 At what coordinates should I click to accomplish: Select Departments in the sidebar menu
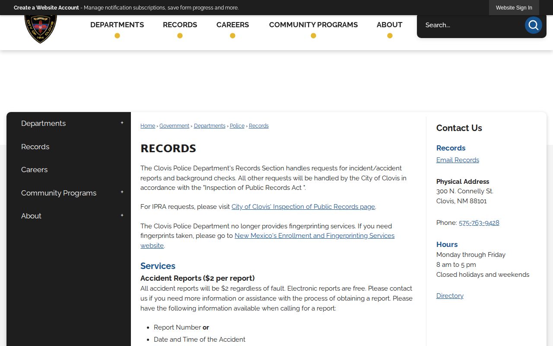tap(43, 123)
